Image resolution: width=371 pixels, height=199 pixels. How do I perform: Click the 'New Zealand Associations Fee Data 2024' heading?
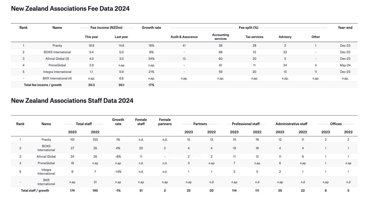pyautogui.click(x=70, y=9)
